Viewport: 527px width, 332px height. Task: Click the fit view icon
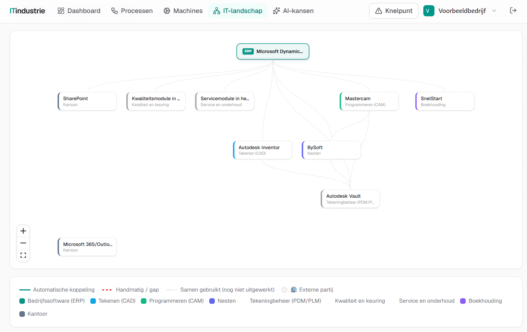click(x=23, y=255)
